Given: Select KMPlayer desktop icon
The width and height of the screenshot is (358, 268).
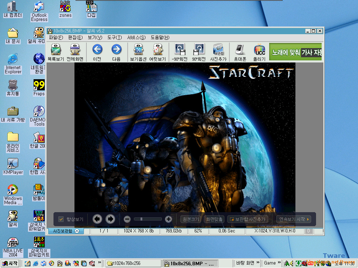Looking at the screenshot, I should pyautogui.click(x=13, y=166).
